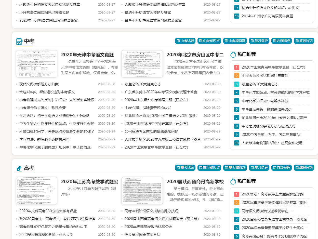The image size is (318, 239).
Task: Open 2014年广州小升初英语历年真题
Action: click(x=268, y=16)
